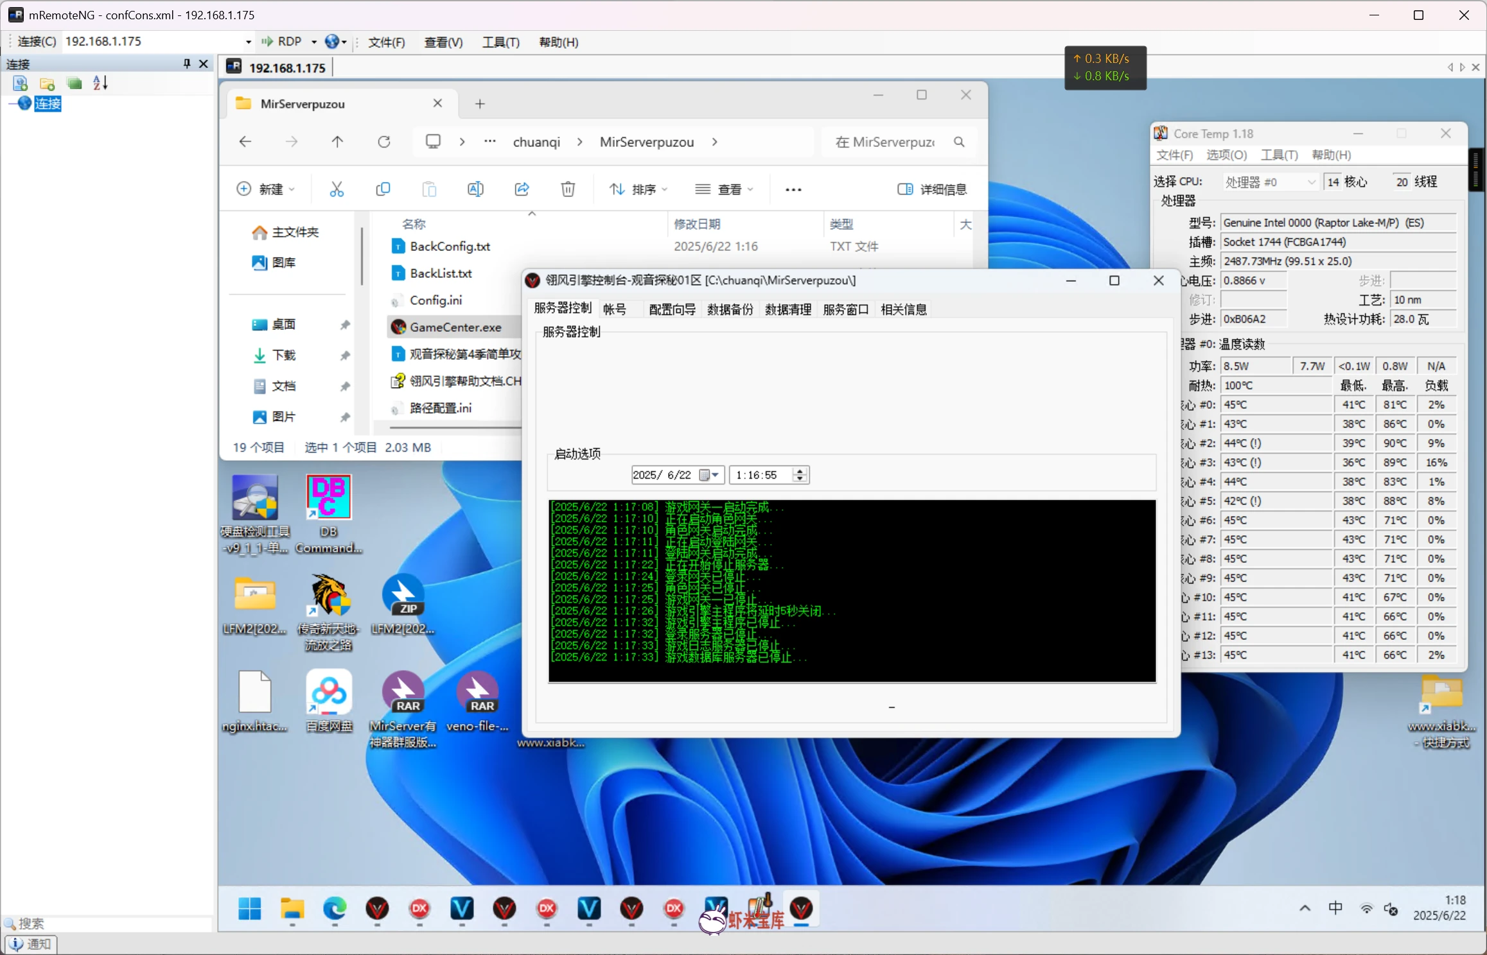
Task: Click the rename icon in Explorer toolbar
Action: tap(475, 189)
